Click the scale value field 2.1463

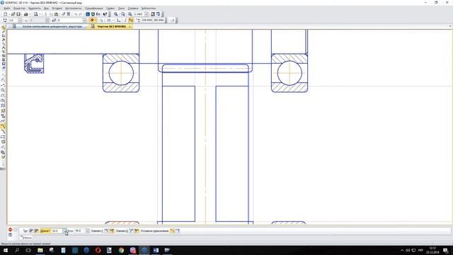click(139, 14)
